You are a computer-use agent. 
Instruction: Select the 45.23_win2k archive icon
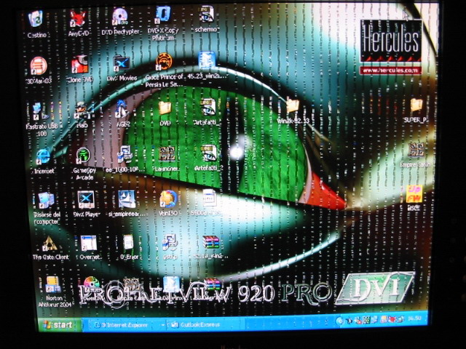click(x=206, y=61)
